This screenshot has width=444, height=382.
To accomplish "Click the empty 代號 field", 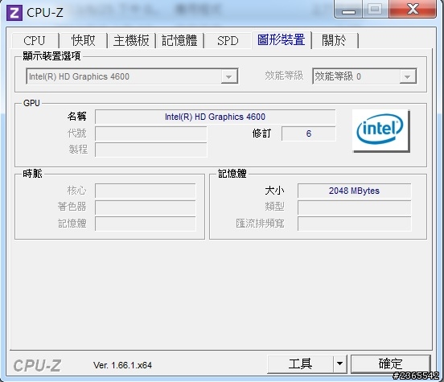I will pos(151,133).
